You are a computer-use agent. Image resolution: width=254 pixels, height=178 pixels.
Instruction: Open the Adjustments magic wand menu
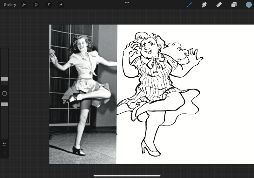pyautogui.click(x=36, y=5)
